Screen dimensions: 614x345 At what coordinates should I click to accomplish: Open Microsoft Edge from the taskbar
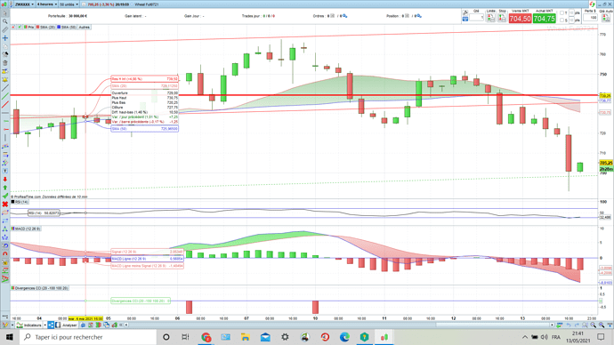click(344, 337)
